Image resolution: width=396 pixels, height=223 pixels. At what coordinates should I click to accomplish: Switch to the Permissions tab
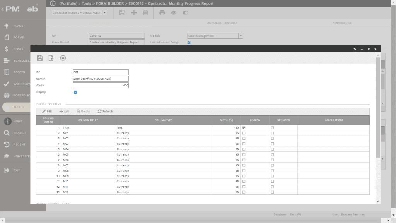coord(342,23)
